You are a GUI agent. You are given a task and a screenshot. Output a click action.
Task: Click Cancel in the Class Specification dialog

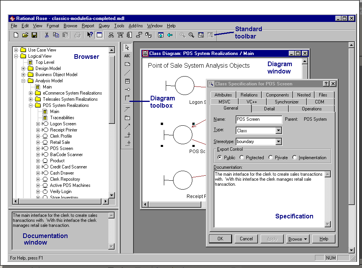[246, 239]
